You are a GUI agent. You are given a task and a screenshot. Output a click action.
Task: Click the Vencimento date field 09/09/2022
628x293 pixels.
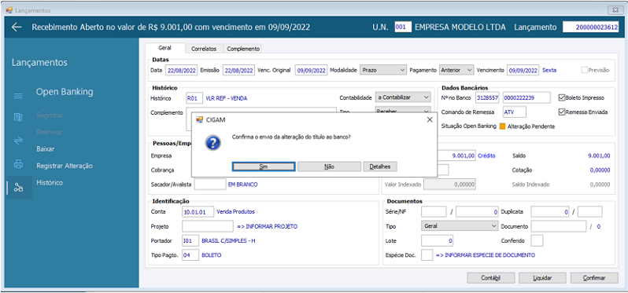point(523,70)
